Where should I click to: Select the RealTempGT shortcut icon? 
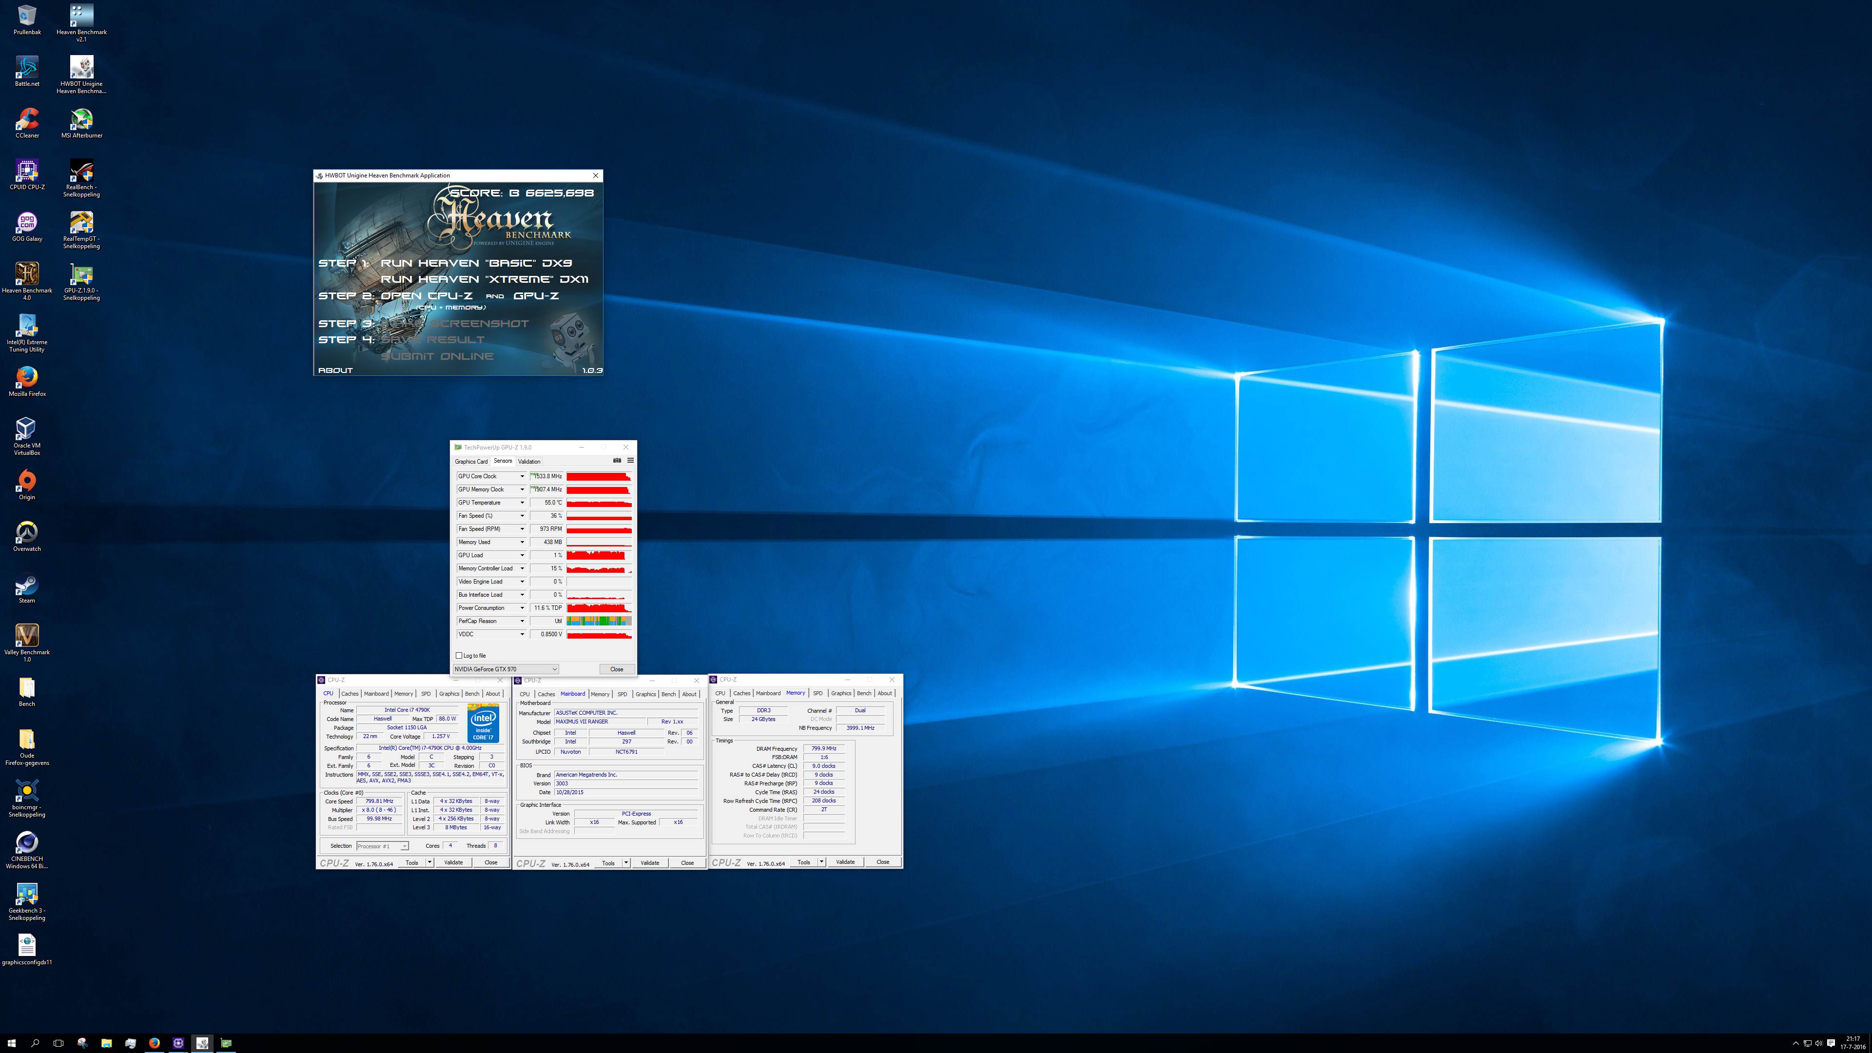pyautogui.click(x=81, y=230)
